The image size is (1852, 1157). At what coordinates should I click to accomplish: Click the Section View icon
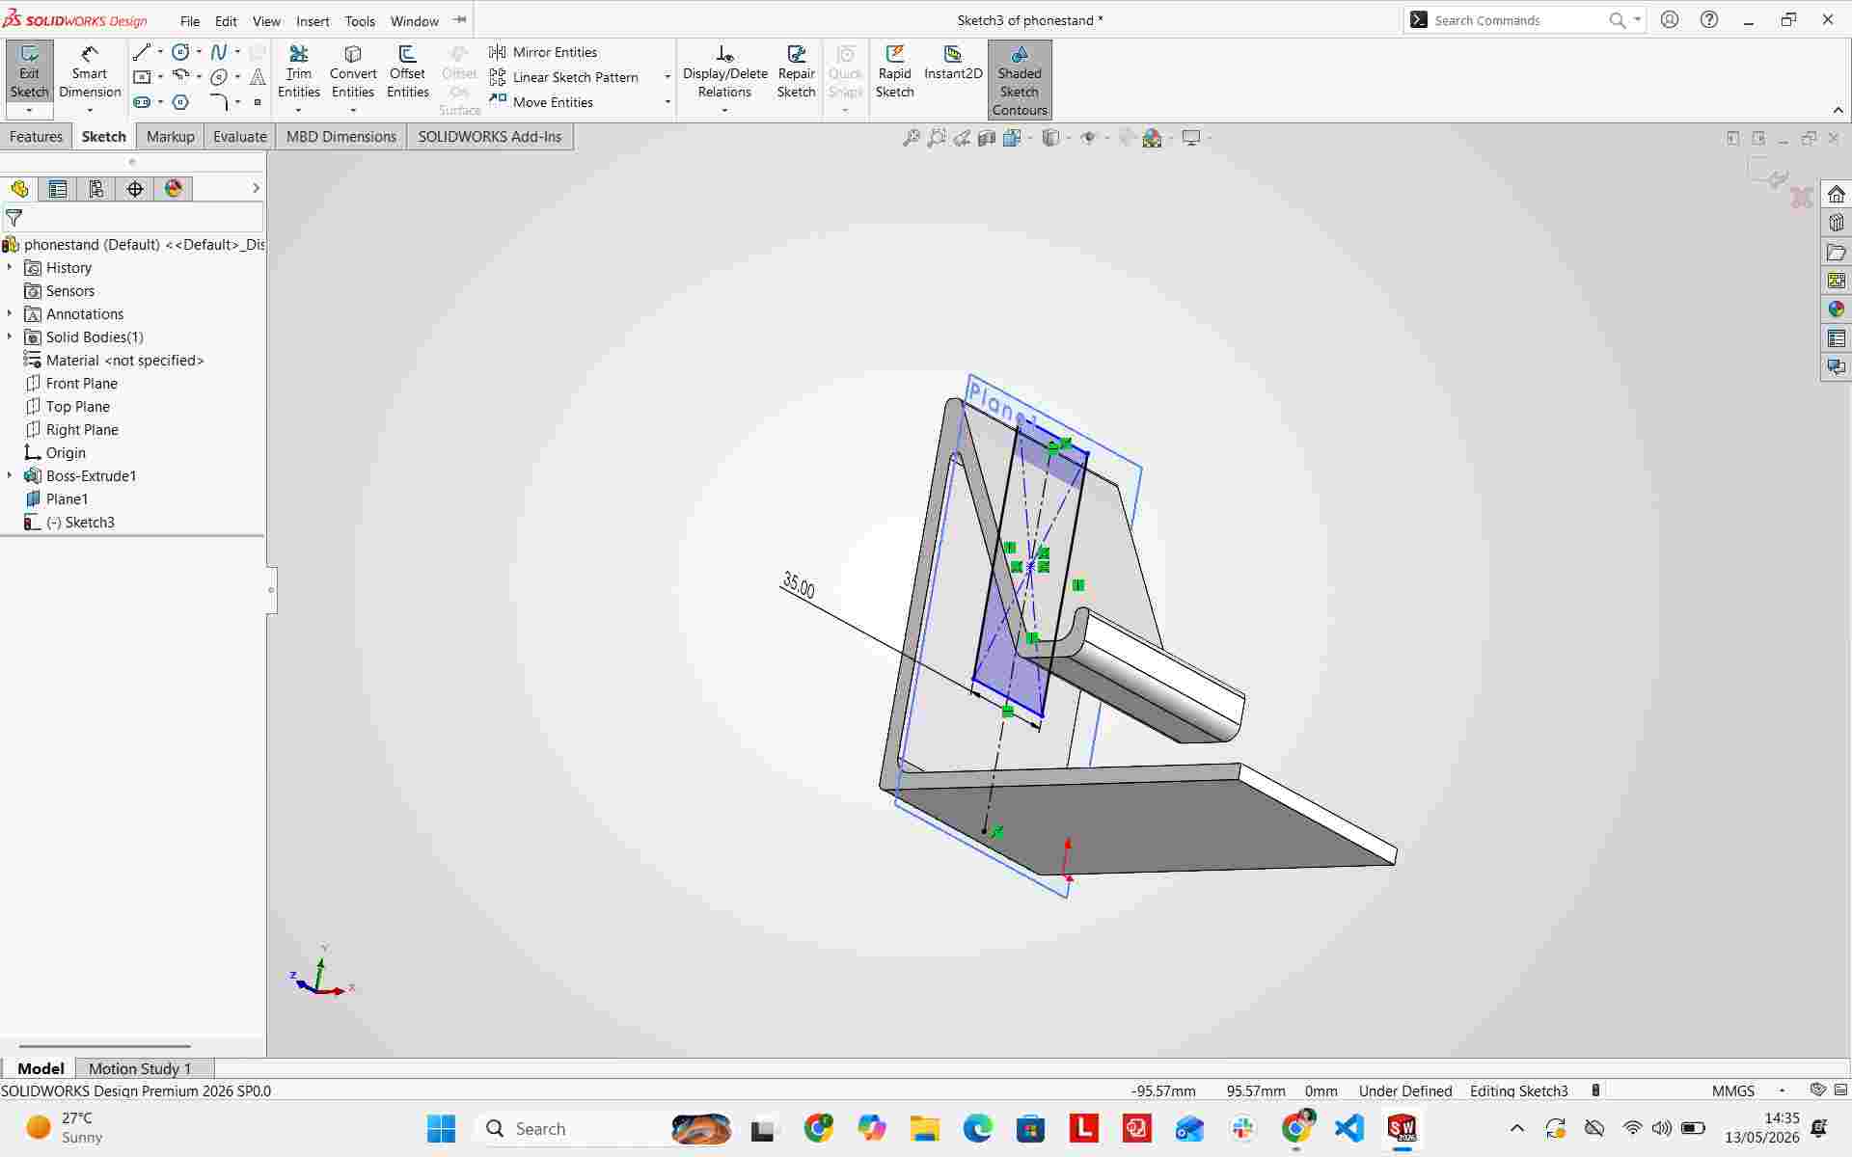[x=987, y=138]
